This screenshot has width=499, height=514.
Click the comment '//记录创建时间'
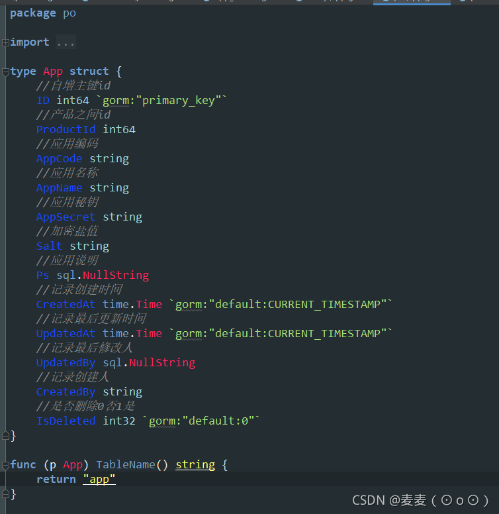[x=79, y=289]
